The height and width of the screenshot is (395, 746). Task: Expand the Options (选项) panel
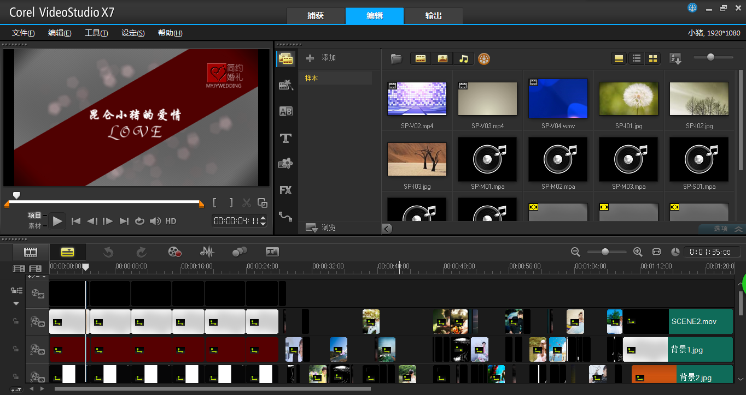[721, 229]
